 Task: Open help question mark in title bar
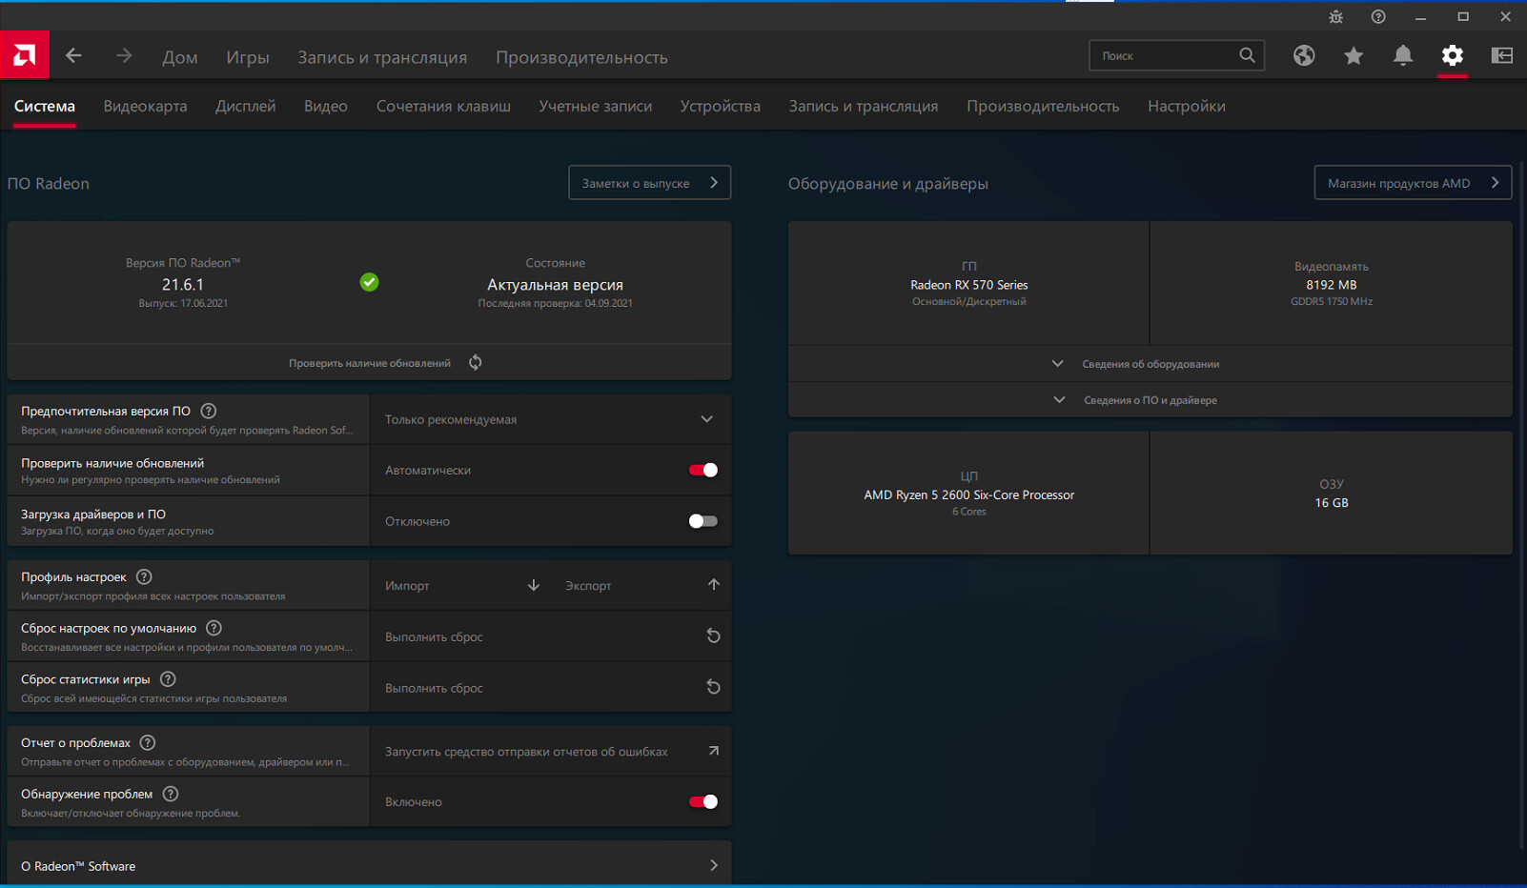coord(1378,16)
